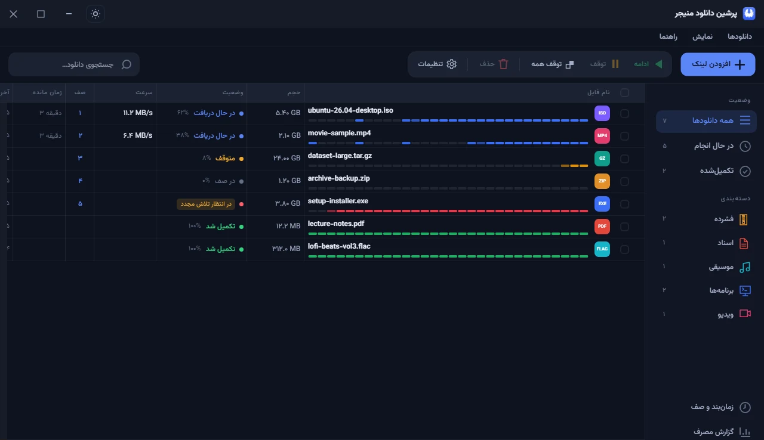Click the progress bar of lofi-beats-vol3.flac
Image resolution: width=764 pixels, height=440 pixels.
[x=448, y=256]
